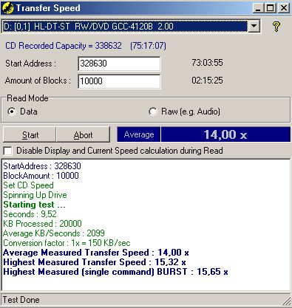The height and width of the screenshot is (308, 292).
Task: Click the window resize grip corner
Action: [x=286, y=301]
